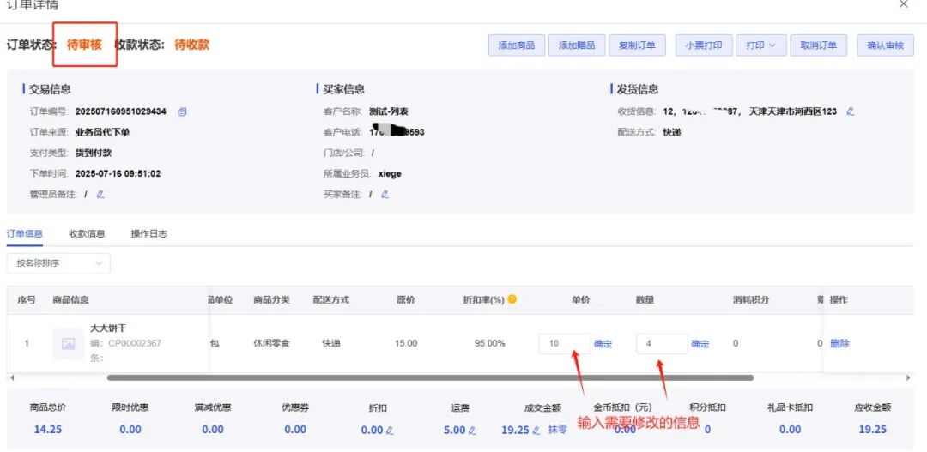Click the discount rate (折扣率) info icon
Image resolution: width=927 pixels, height=452 pixels.
point(512,299)
